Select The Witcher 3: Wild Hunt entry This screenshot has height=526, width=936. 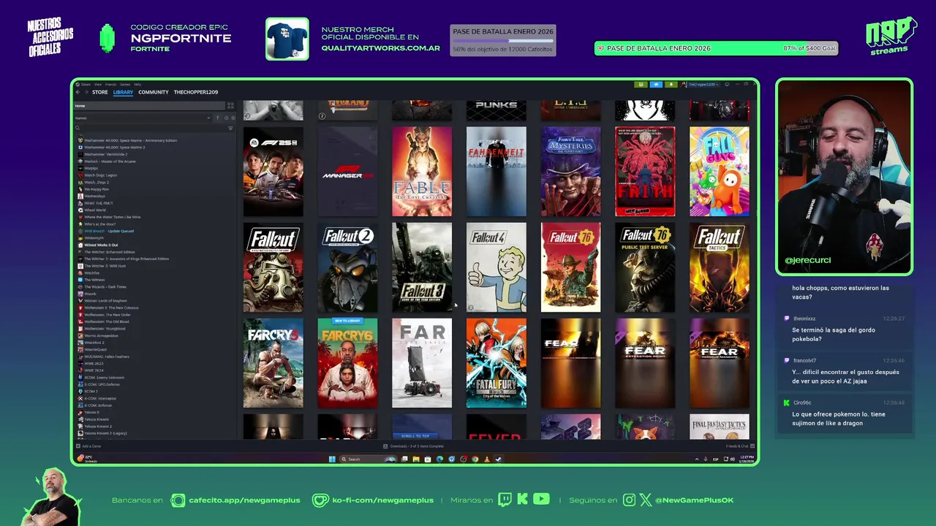click(x=105, y=266)
